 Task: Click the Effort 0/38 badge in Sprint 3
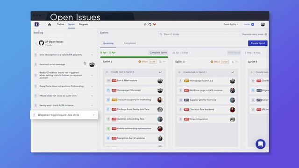point(225,62)
